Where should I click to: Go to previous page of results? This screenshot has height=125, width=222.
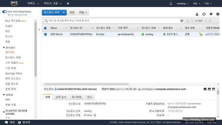pyautogui.click(x=192, y=21)
